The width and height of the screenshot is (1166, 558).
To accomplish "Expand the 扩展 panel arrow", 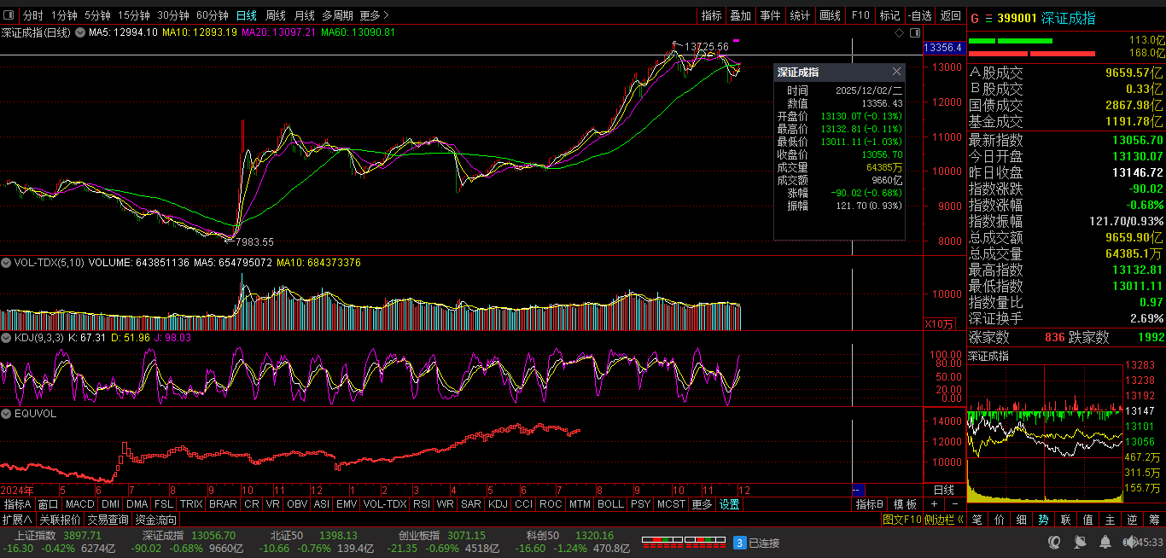I will (x=16, y=520).
